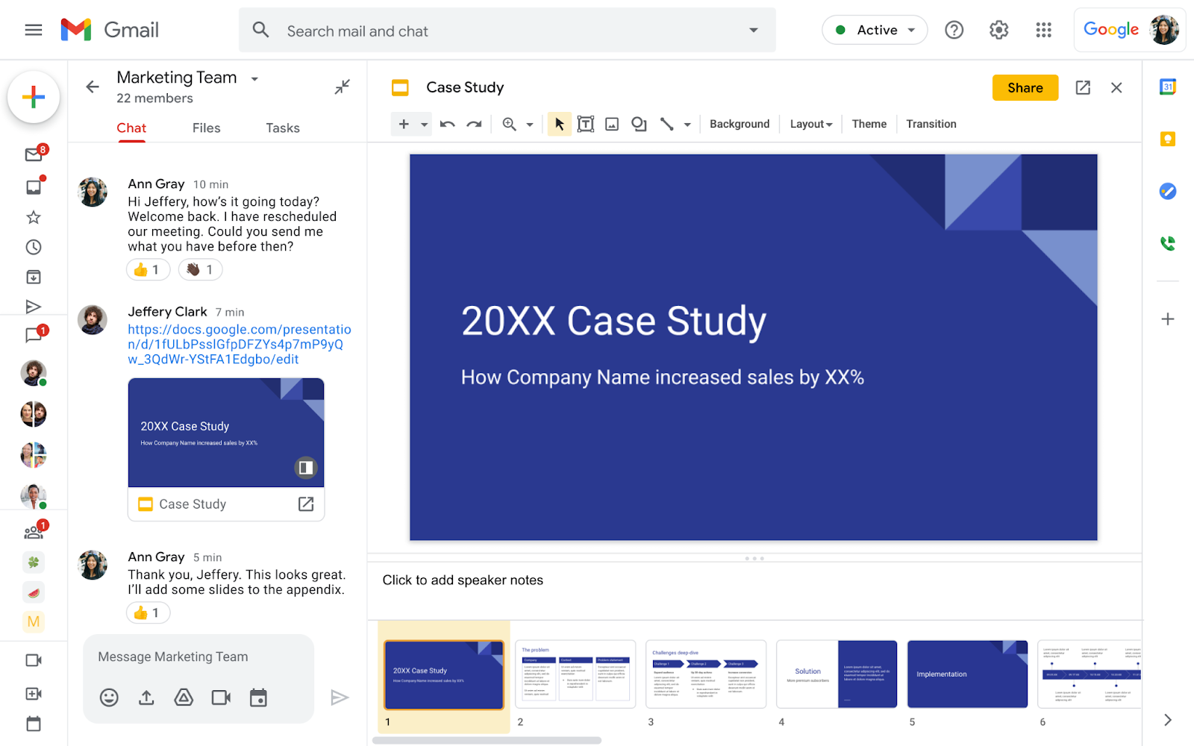Send a calendar invite from chat
1194x746 pixels.
(x=258, y=698)
